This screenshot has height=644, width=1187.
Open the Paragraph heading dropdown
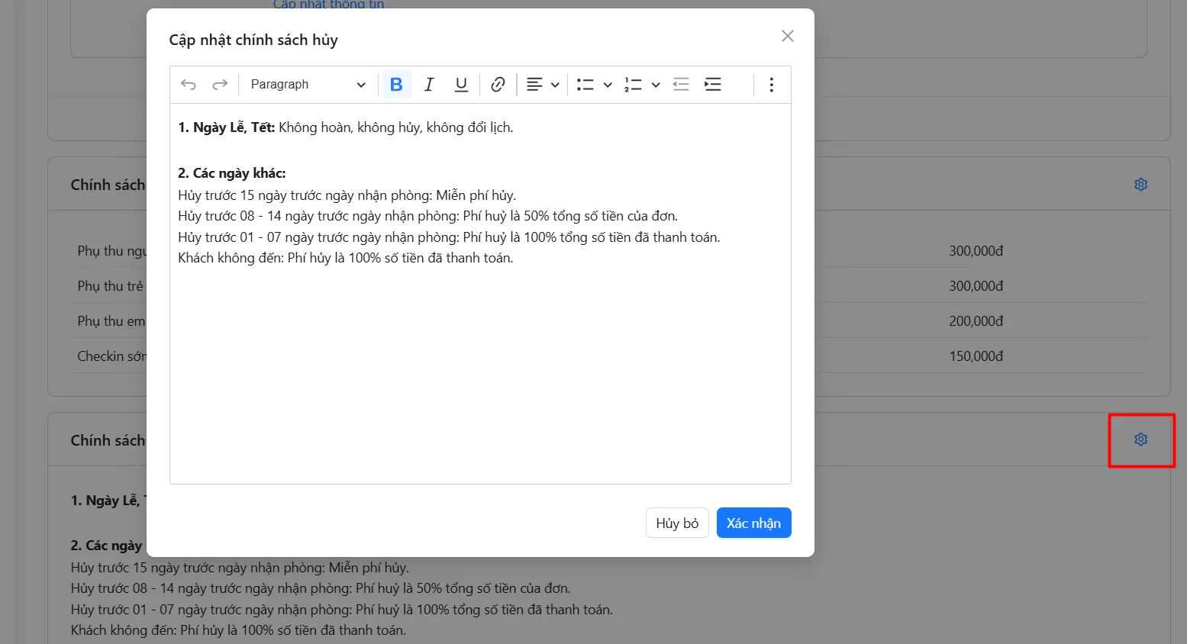[x=308, y=85]
